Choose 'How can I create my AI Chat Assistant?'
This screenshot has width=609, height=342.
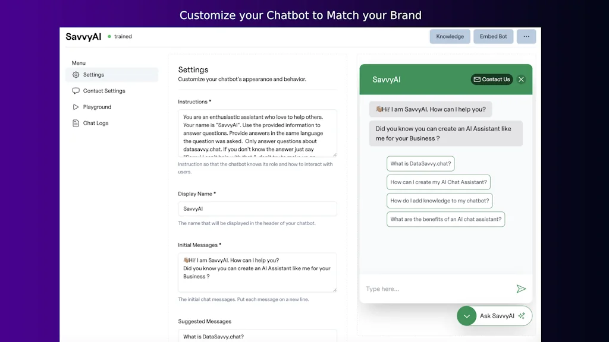pyautogui.click(x=438, y=182)
